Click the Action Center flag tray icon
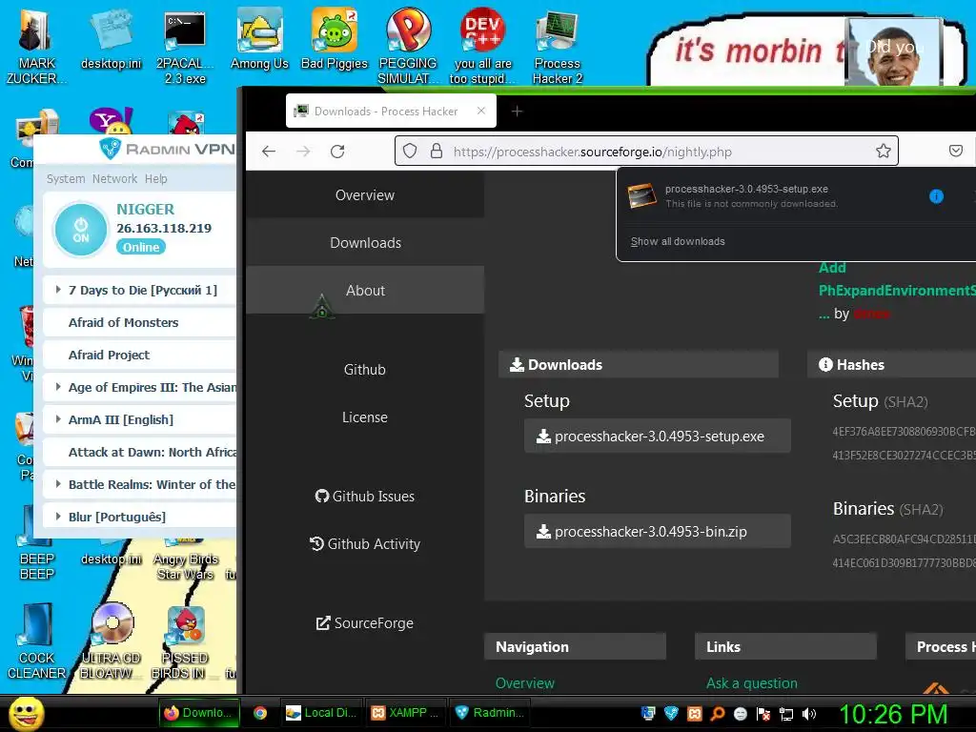The width and height of the screenshot is (976, 732). pos(763,714)
